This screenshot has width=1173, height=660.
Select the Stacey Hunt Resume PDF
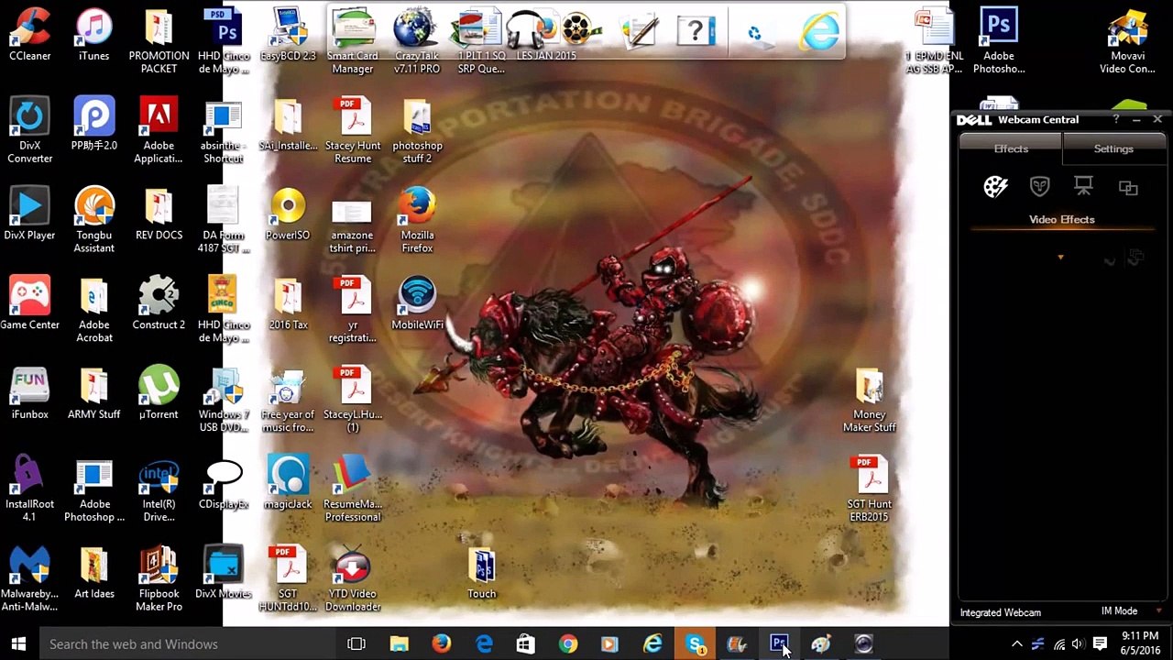click(353, 131)
